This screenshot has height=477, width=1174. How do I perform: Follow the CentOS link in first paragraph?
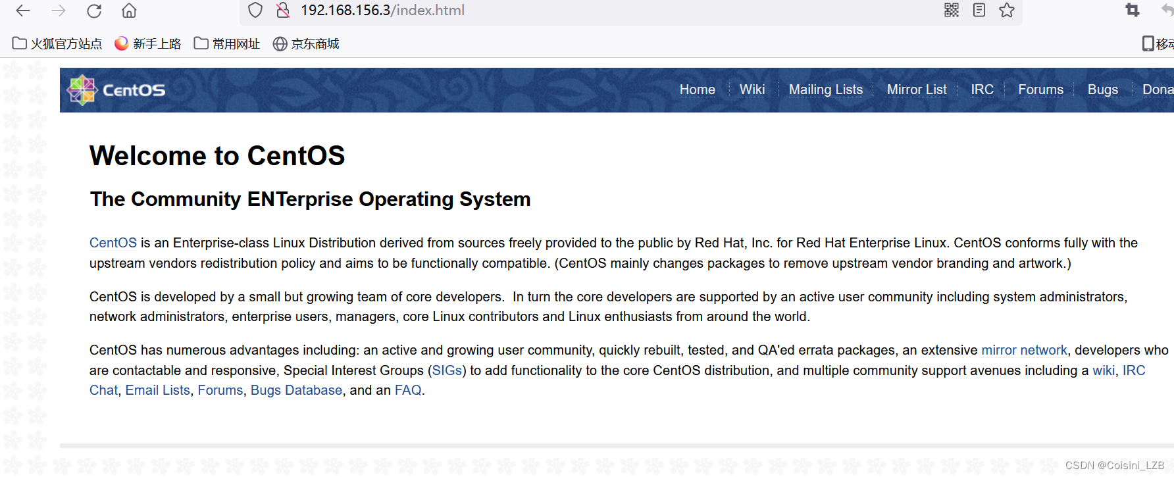pyautogui.click(x=113, y=243)
